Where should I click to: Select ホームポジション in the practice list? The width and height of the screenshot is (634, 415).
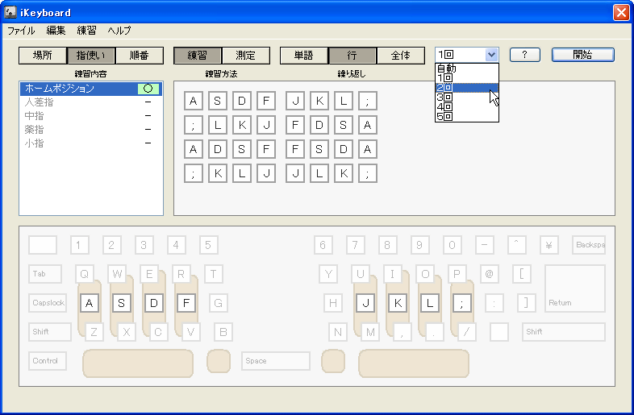point(91,89)
